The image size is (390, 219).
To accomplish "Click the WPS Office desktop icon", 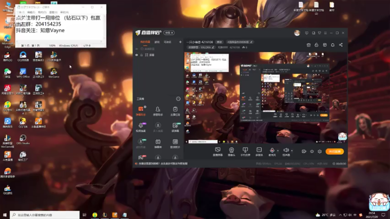I will (x=23, y=73).
